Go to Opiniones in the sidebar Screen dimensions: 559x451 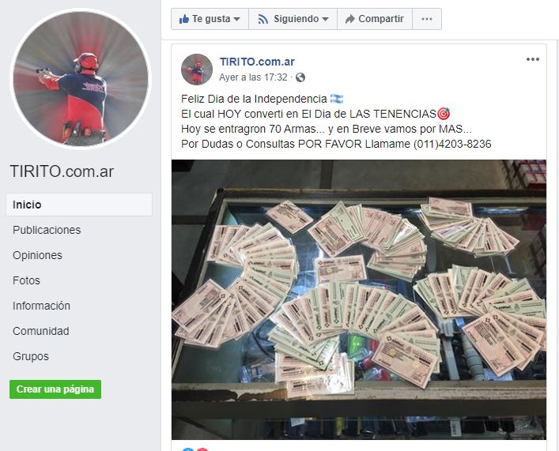click(37, 255)
